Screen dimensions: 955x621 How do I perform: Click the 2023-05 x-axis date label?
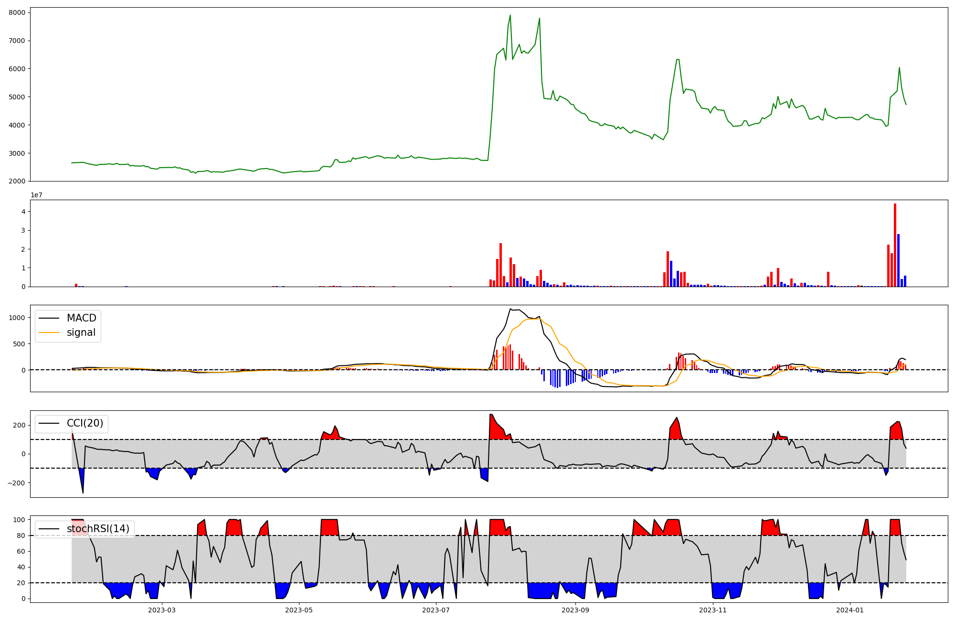(299, 610)
